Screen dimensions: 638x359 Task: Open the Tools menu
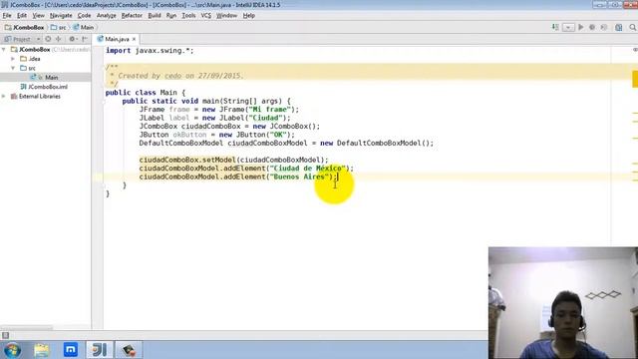click(188, 16)
